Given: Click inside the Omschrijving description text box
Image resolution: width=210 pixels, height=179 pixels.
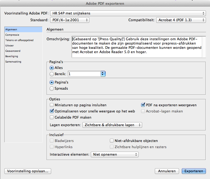Looking at the screenshot, I should click(x=136, y=47).
